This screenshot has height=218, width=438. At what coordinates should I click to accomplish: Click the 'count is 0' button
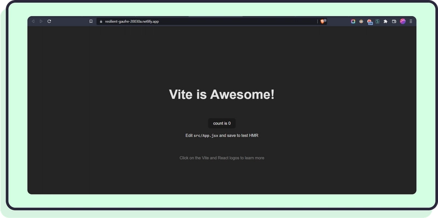pyautogui.click(x=222, y=123)
